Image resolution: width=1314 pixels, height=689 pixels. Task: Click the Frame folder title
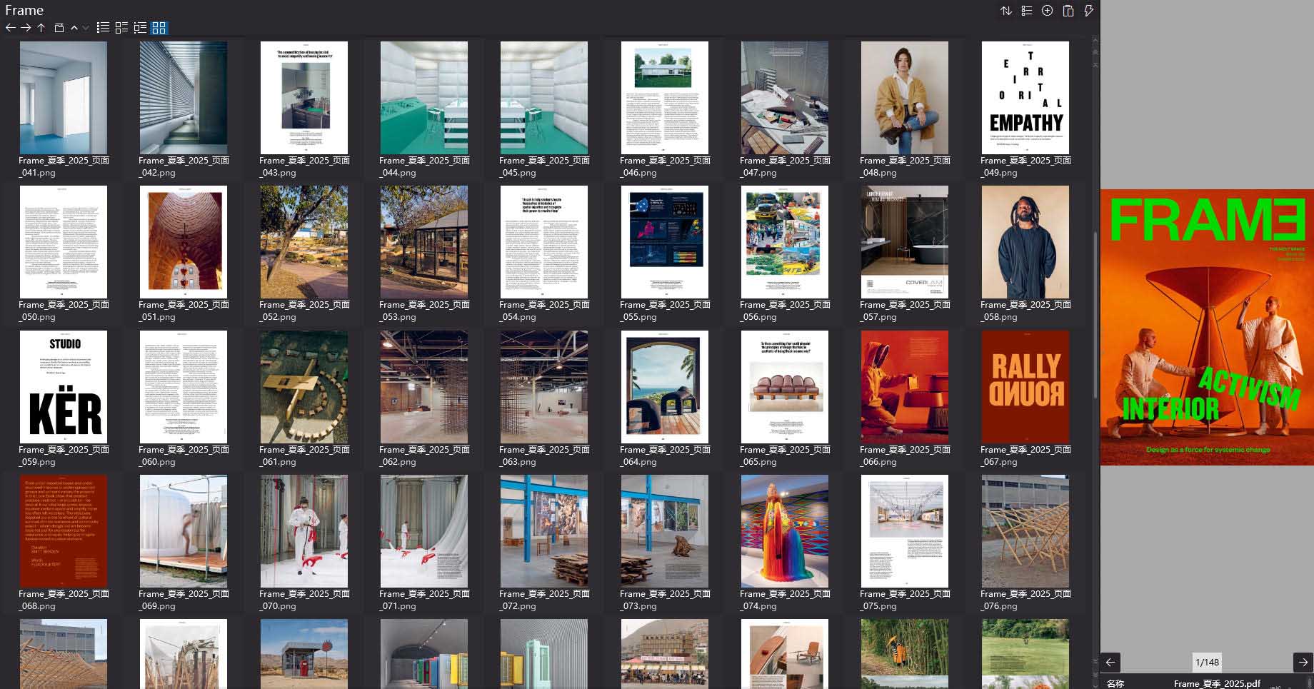(x=24, y=10)
